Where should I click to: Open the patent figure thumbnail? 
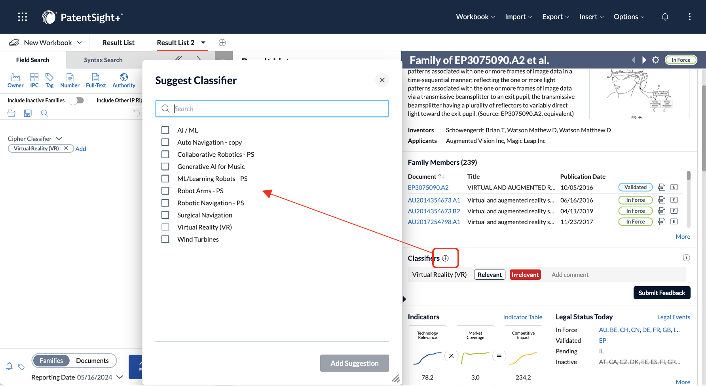[640, 94]
